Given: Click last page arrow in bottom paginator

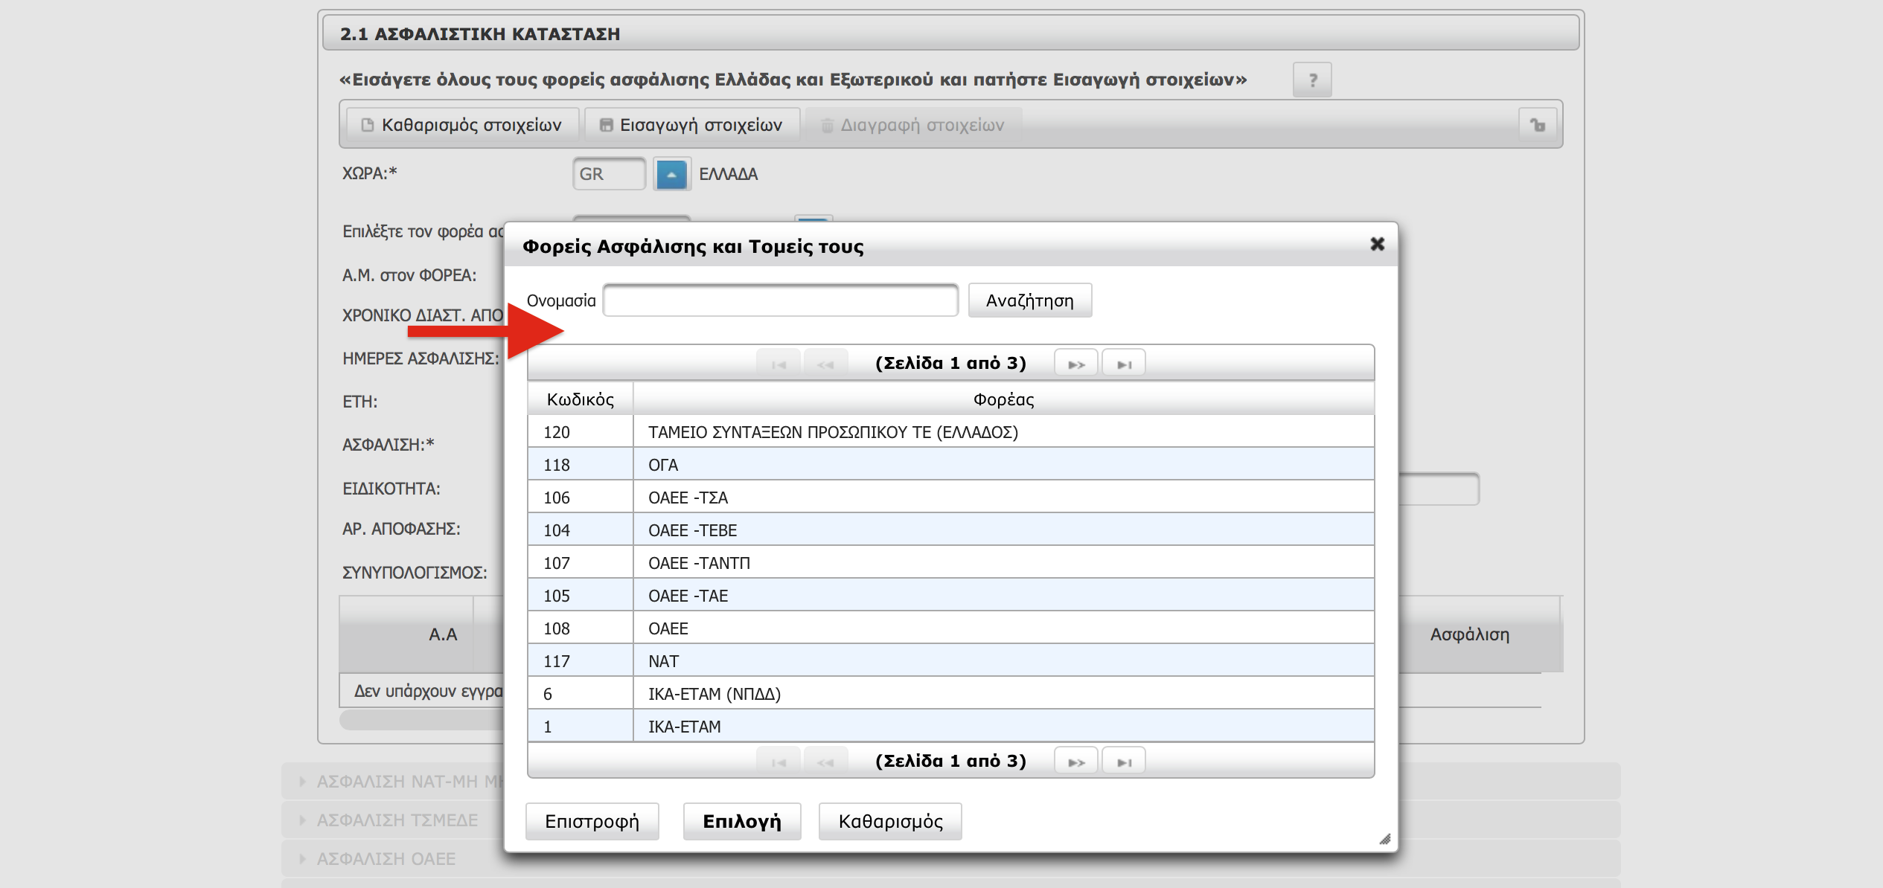Looking at the screenshot, I should [x=1123, y=762].
